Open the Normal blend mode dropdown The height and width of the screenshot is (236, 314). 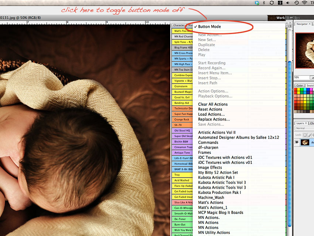[304, 128]
